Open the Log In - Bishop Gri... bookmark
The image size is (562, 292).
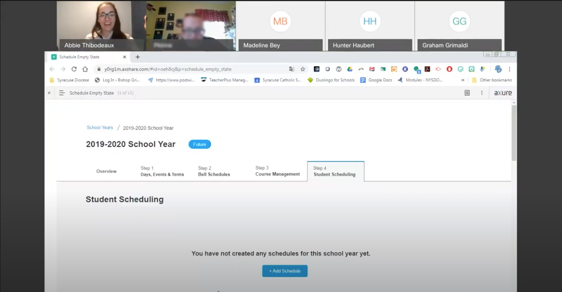coord(118,80)
